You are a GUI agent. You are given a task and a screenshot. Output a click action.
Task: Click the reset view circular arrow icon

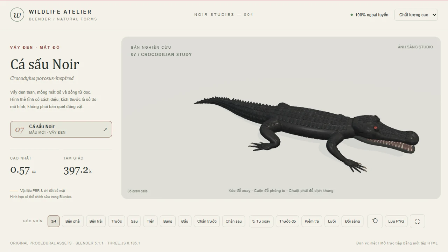(x=375, y=221)
